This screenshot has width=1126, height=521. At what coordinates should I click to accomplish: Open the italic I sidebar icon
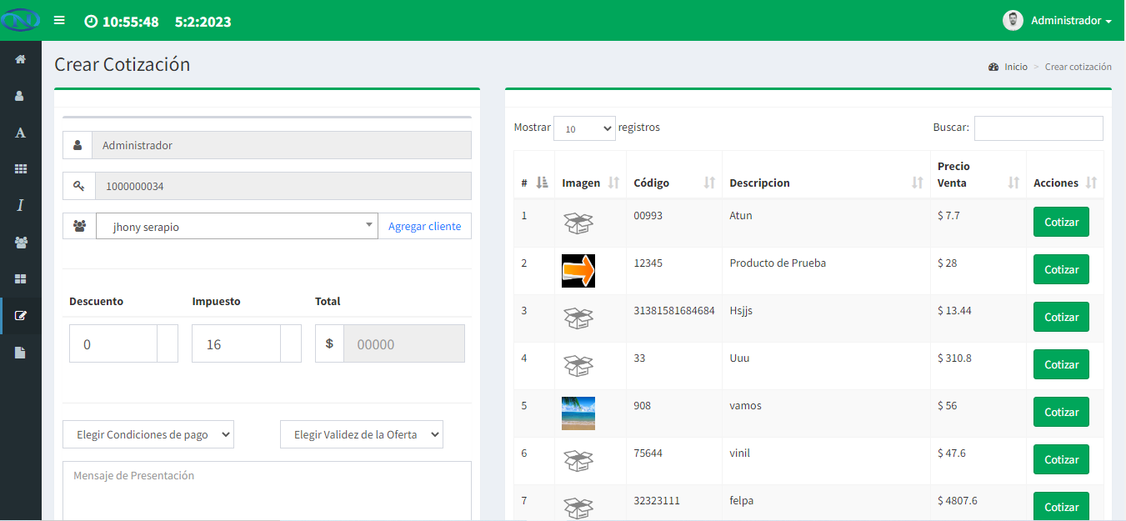click(x=20, y=205)
